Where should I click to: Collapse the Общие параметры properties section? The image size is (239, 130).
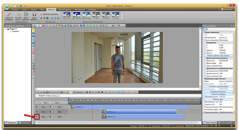203,32
